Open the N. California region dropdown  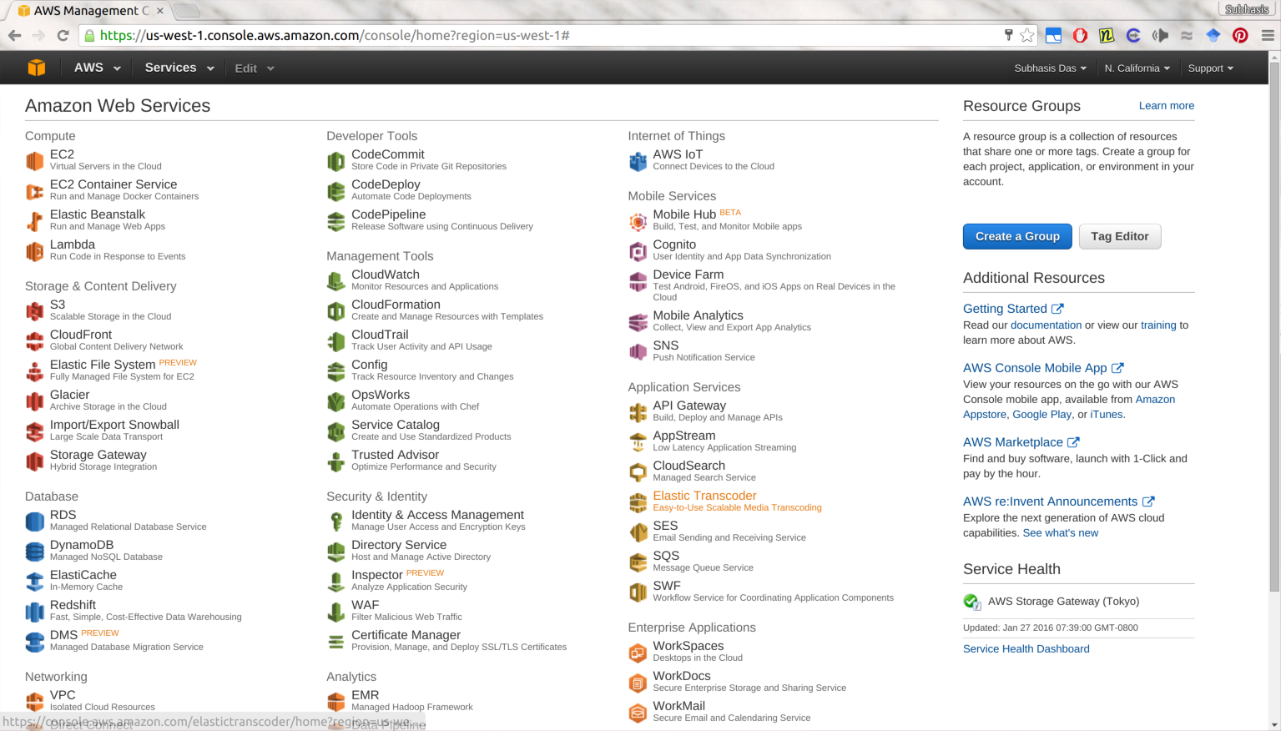click(1137, 68)
